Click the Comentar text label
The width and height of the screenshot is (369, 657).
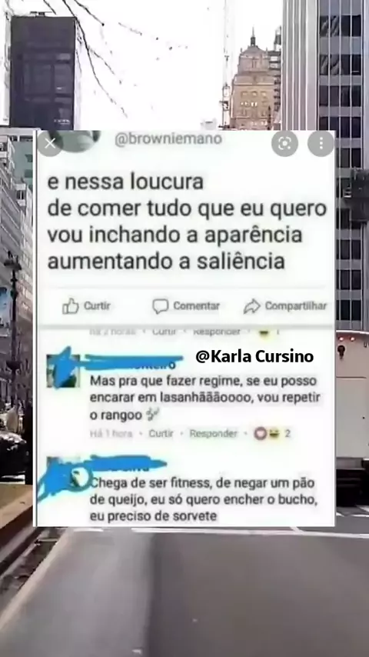pos(197,306)
